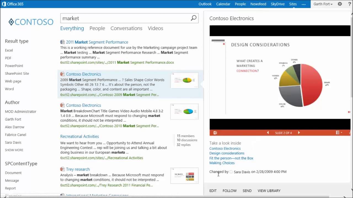
Task: Click PowerPoint icon in preview bar
Action: click(215, 133)
